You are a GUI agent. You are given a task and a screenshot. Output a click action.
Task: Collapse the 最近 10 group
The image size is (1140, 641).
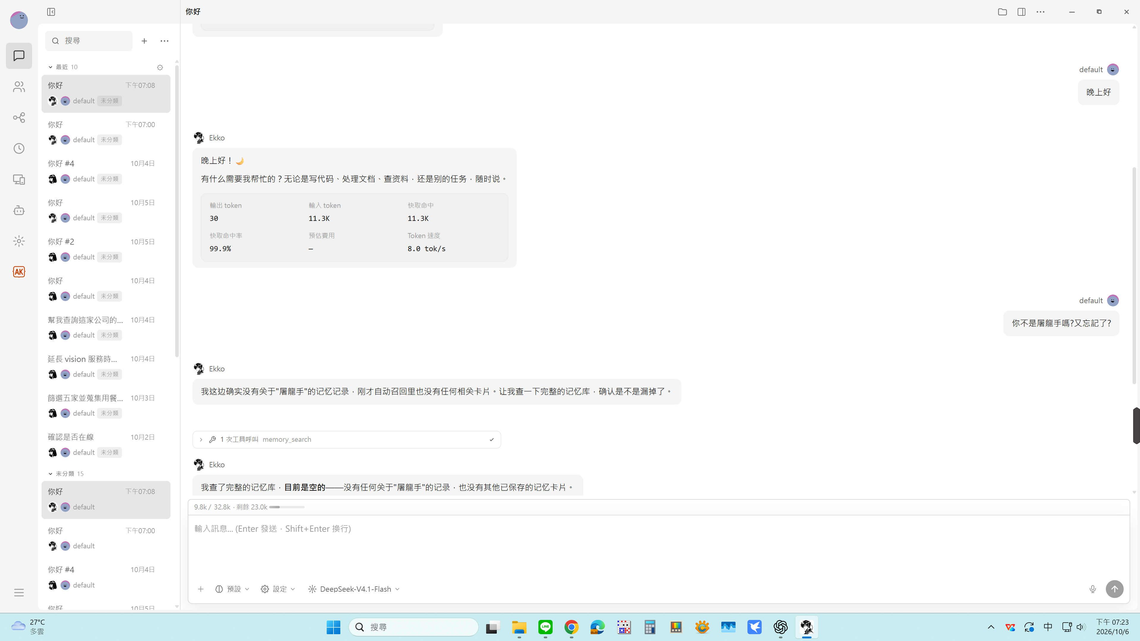point(63,67)
